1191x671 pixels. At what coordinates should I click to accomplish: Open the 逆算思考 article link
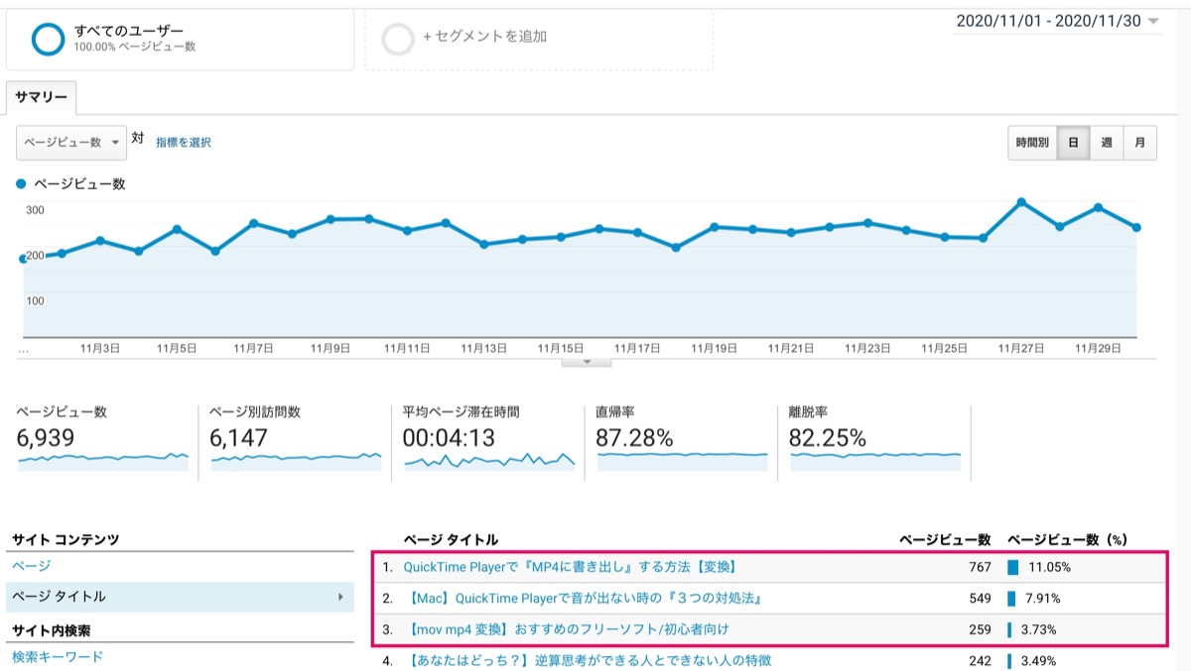588,660
